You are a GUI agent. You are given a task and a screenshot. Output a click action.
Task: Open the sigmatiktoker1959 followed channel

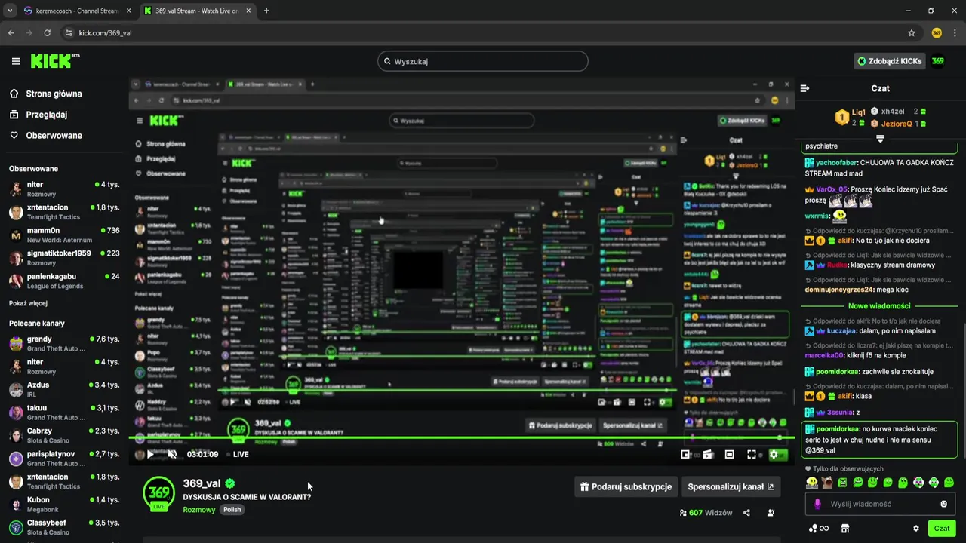click(x=64, y=257)
